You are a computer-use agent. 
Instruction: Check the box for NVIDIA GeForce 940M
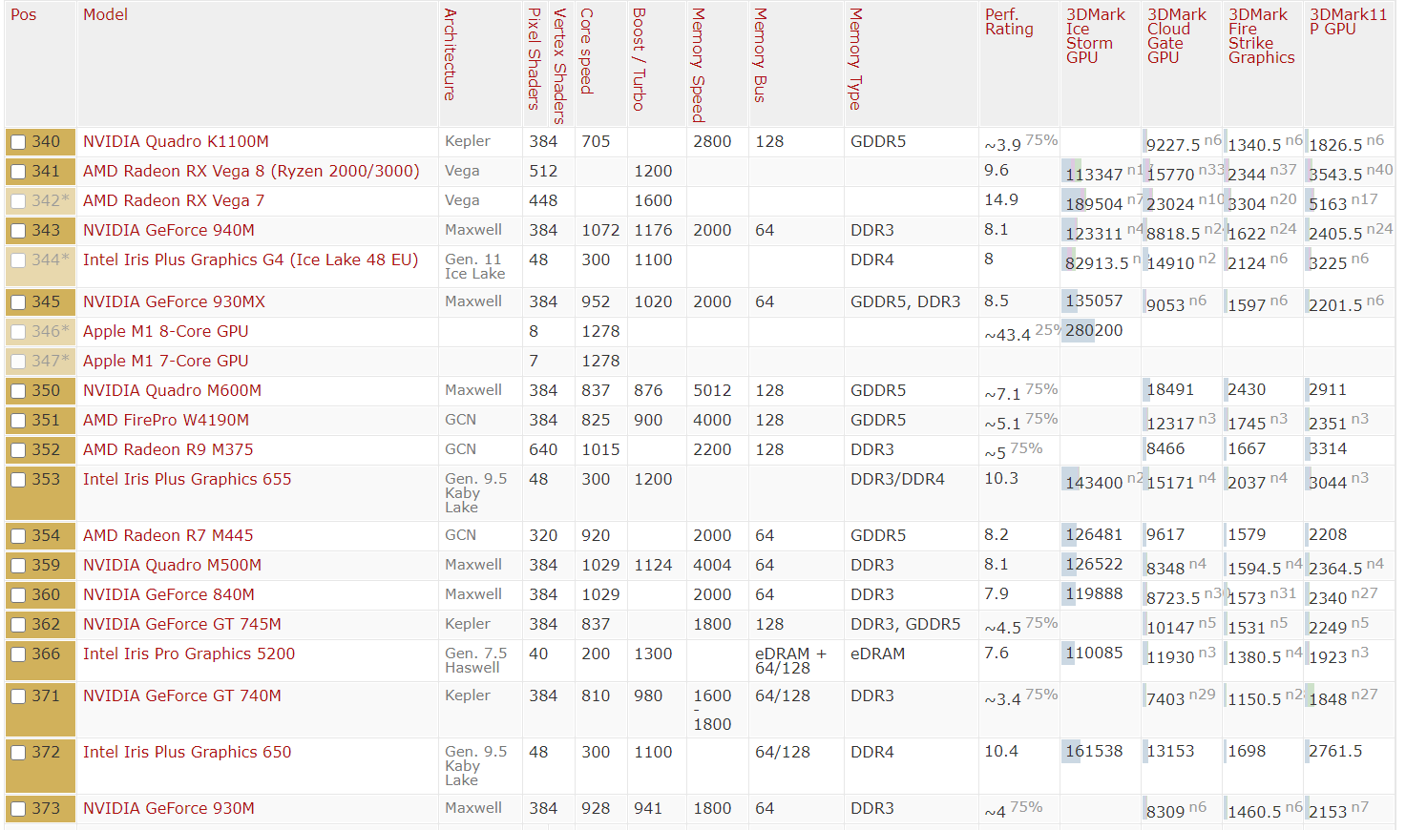(x=18, y=231)
